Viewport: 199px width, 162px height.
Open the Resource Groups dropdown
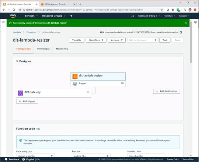point(54,16)
